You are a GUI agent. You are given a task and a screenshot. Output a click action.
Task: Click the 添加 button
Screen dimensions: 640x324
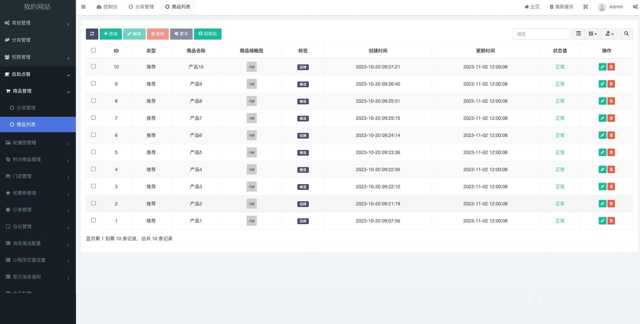(111, 34)
